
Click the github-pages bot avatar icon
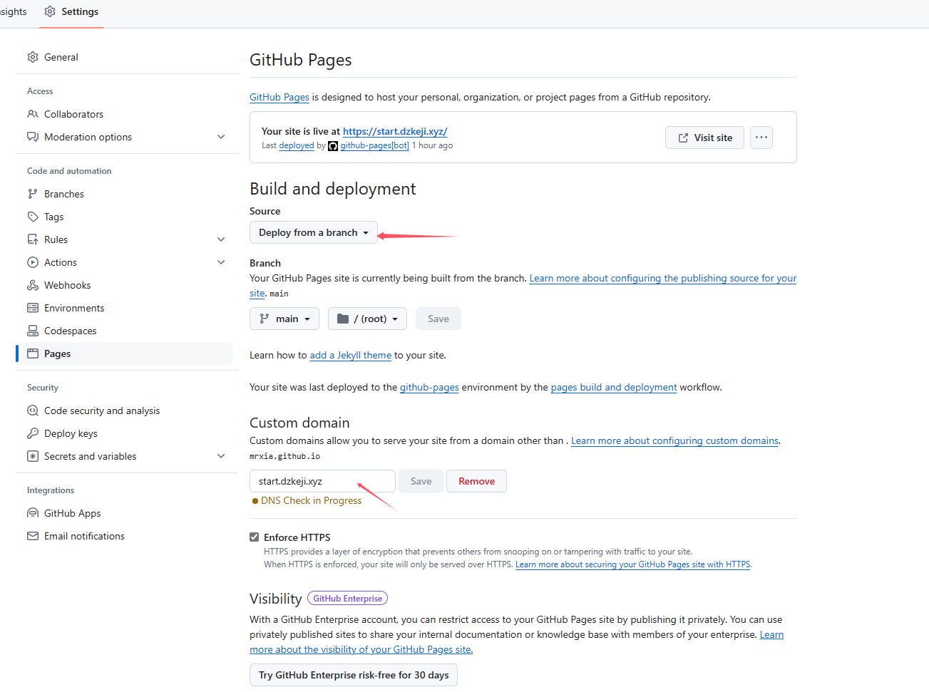click(x=333, y=146)
